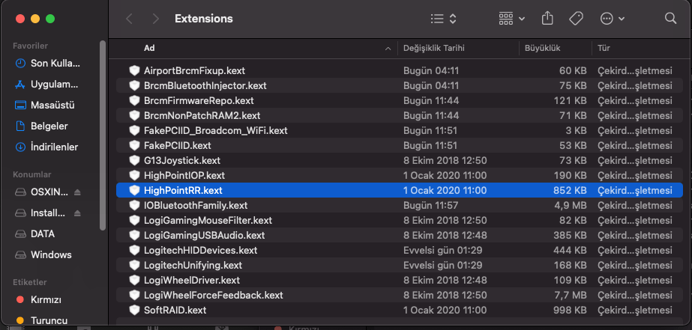The width and height of the screenshot is (692, 330).
Task: Open the list view options dropdown
Action: click(x=444, y=18)
